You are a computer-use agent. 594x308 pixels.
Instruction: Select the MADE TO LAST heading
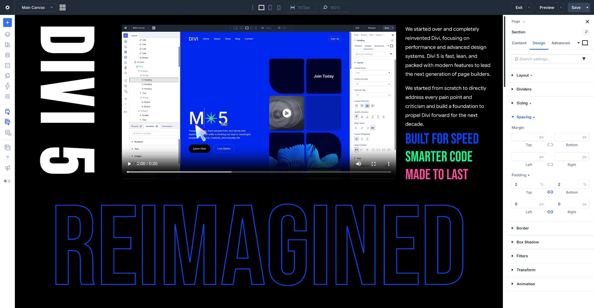[437, 174]
